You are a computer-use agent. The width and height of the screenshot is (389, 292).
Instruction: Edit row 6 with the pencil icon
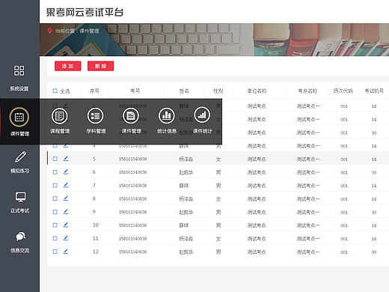66,171
